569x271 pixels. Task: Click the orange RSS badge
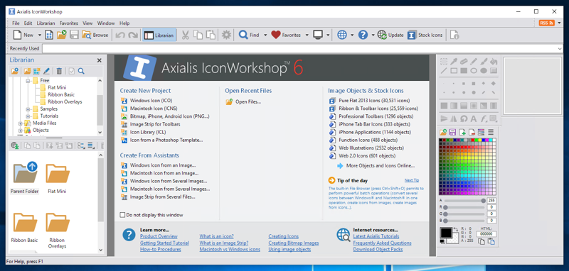click(x=546, y=23)
